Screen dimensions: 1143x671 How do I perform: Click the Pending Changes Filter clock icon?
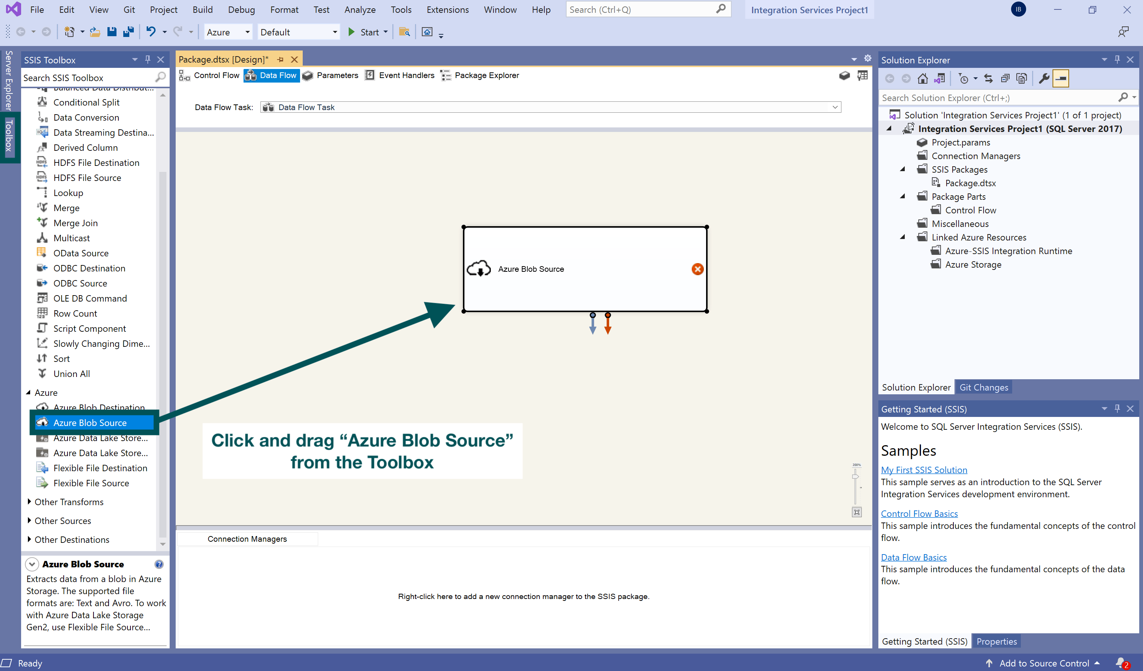click(x=964, y=78)
